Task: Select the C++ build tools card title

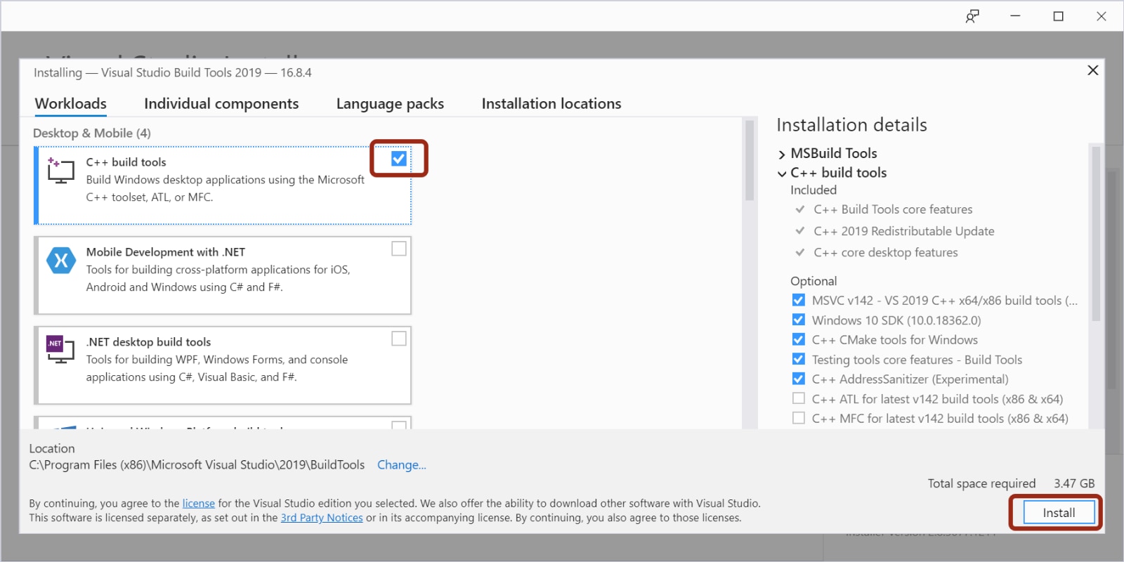Action: click(126, 162)
